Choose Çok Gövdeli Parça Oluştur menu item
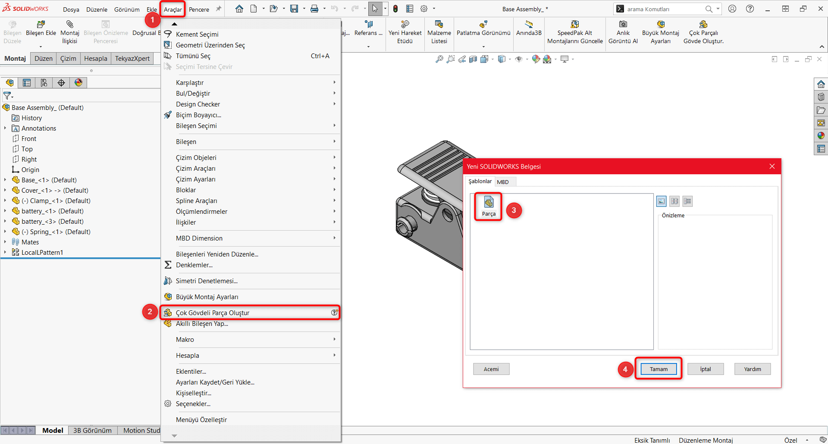Viewport: 828px width, 444px height. click(x=251, y=313)
